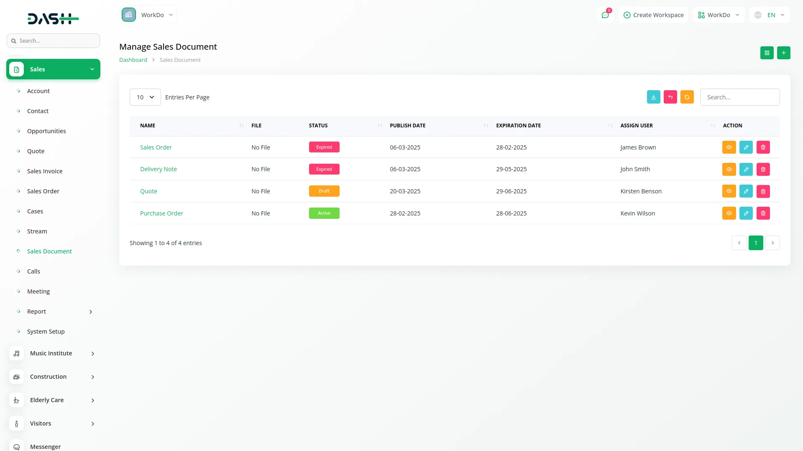Click the Create Workspace button

tap(653, 15)
